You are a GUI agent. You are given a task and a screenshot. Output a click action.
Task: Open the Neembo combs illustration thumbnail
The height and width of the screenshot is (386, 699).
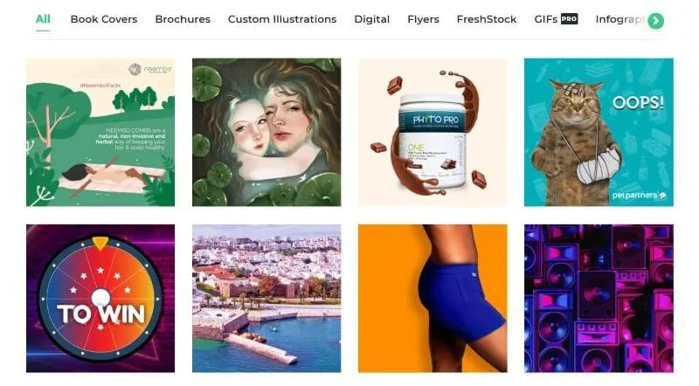(100, 133)
